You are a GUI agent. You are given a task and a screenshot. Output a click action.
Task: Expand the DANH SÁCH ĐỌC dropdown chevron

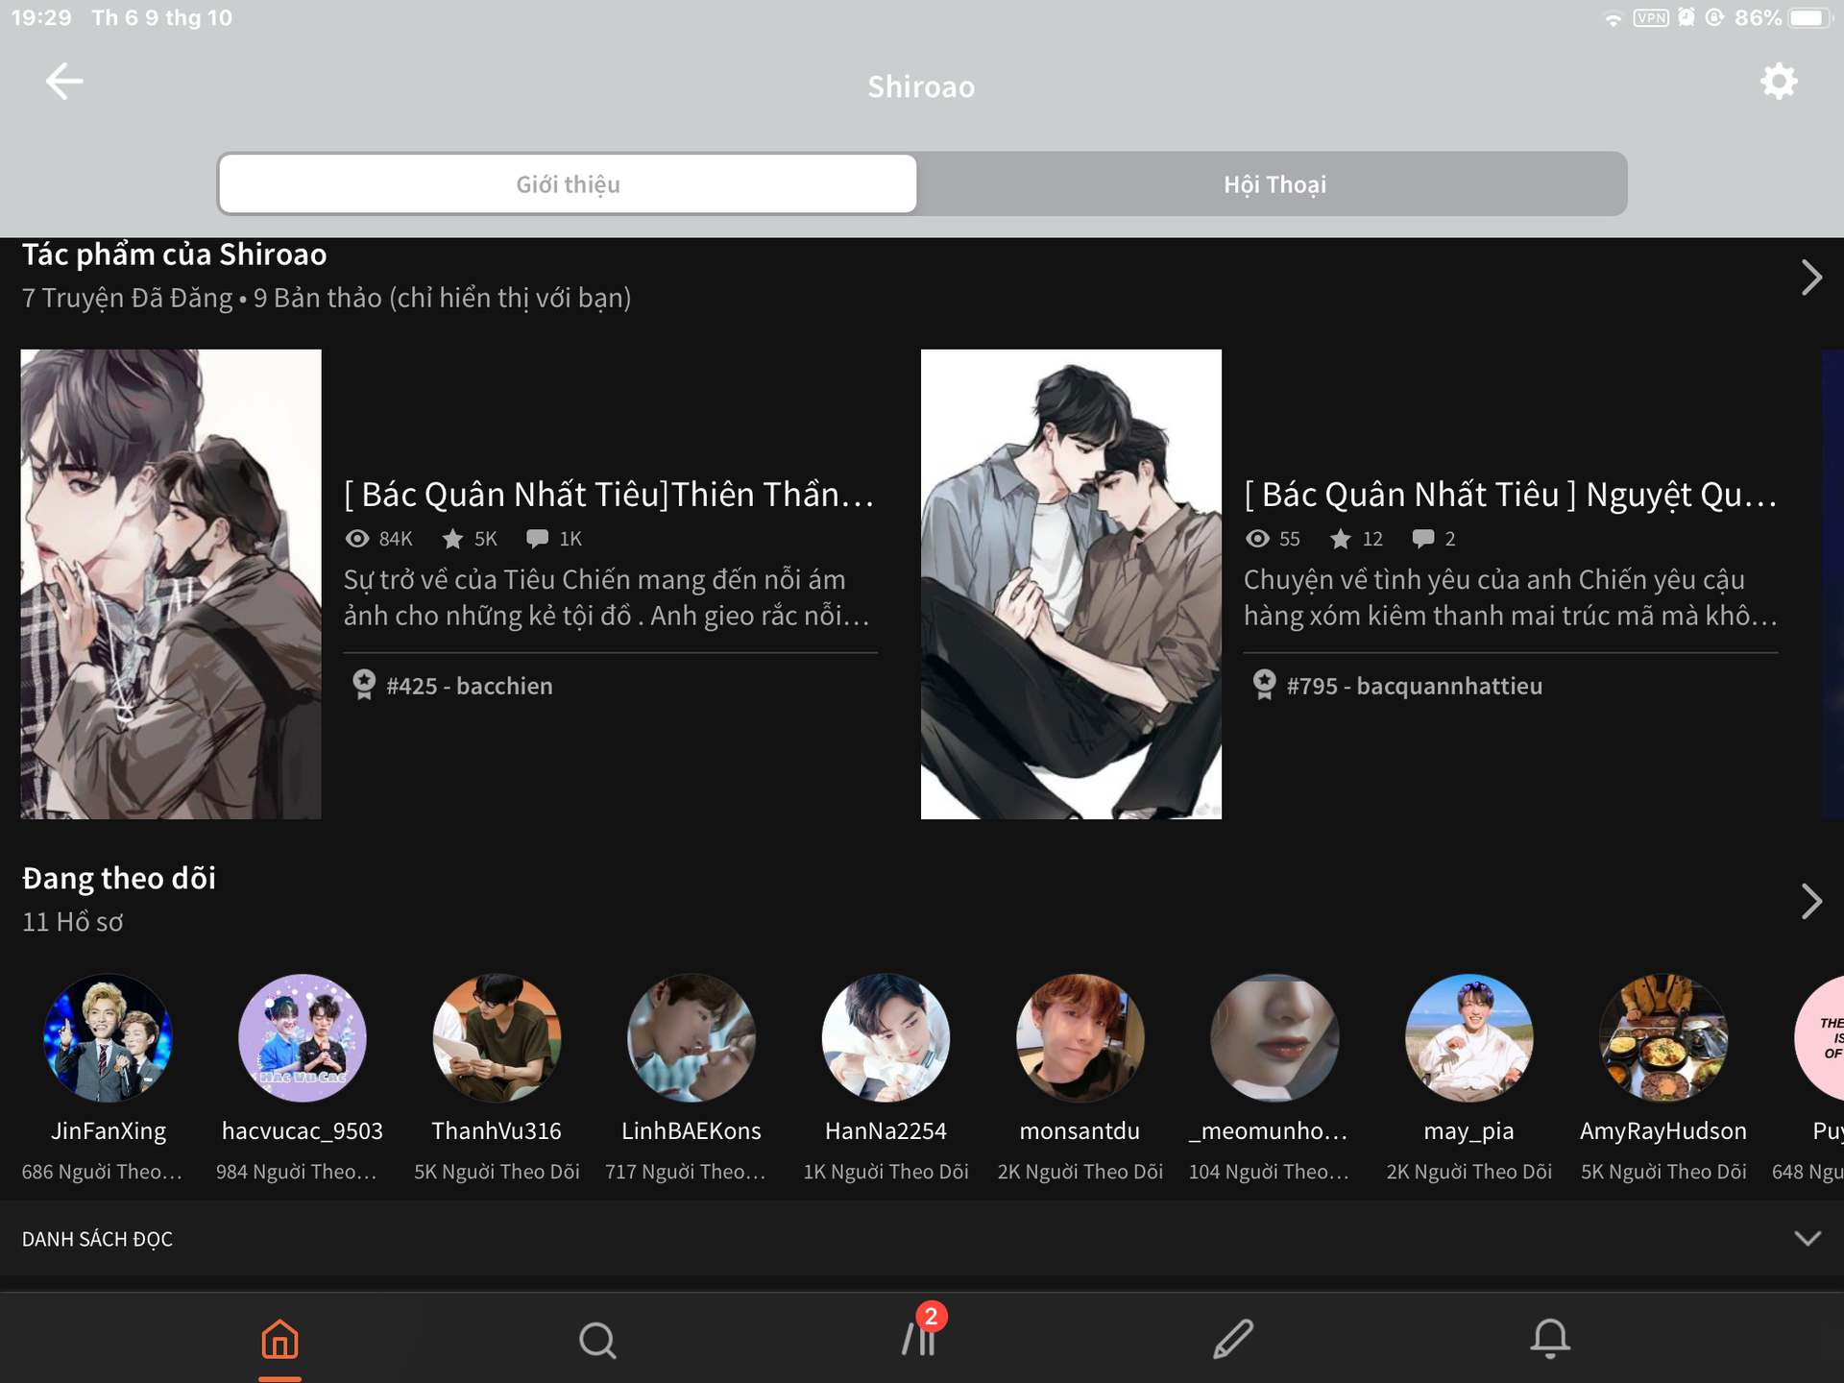coord(1808,1238)
